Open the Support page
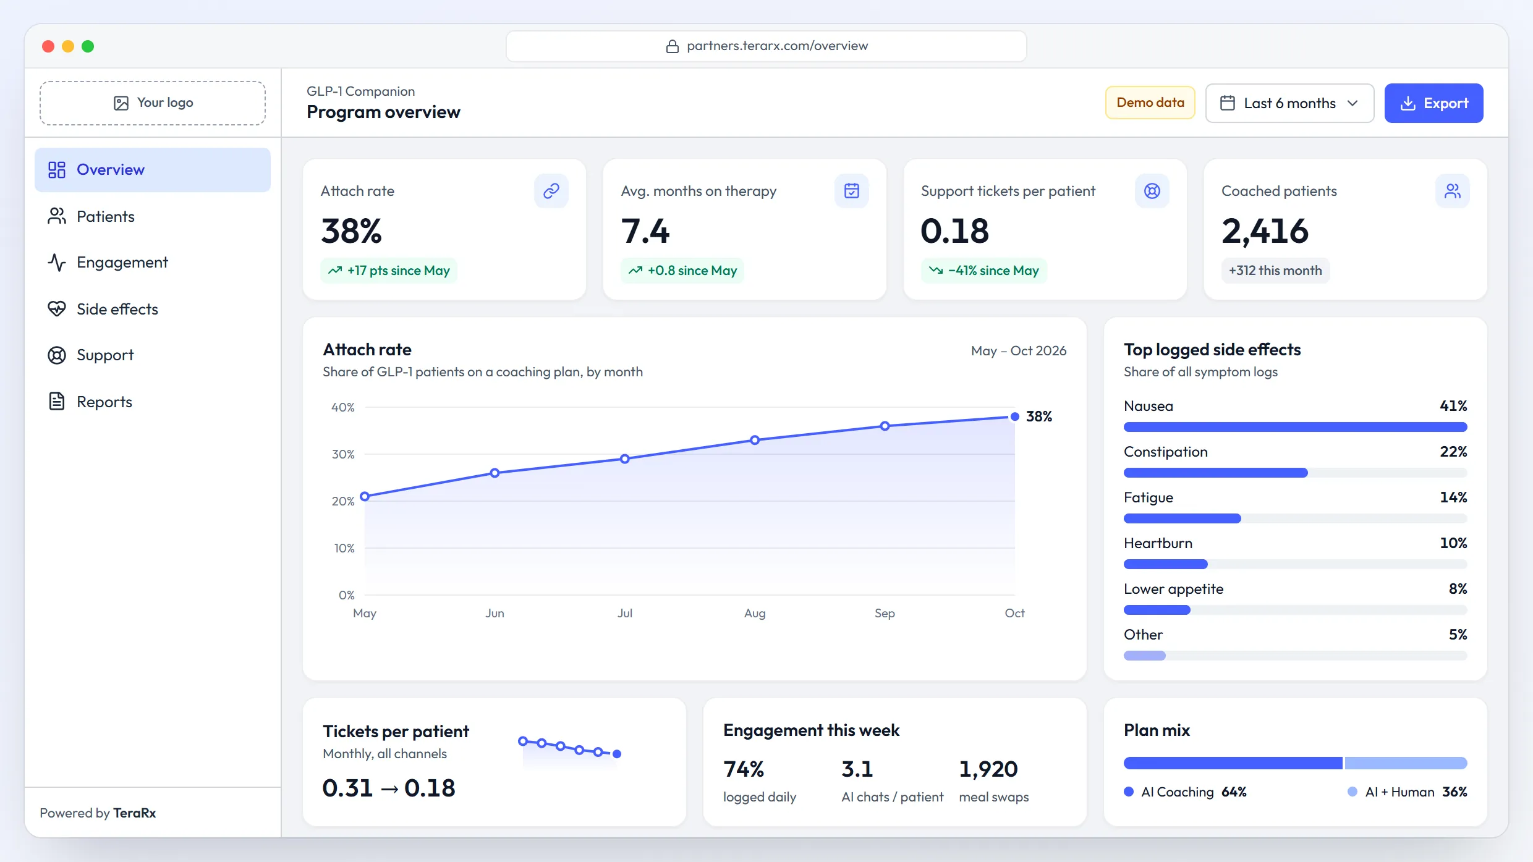This screenshot has height=862, width=1533. click(153, 355)
